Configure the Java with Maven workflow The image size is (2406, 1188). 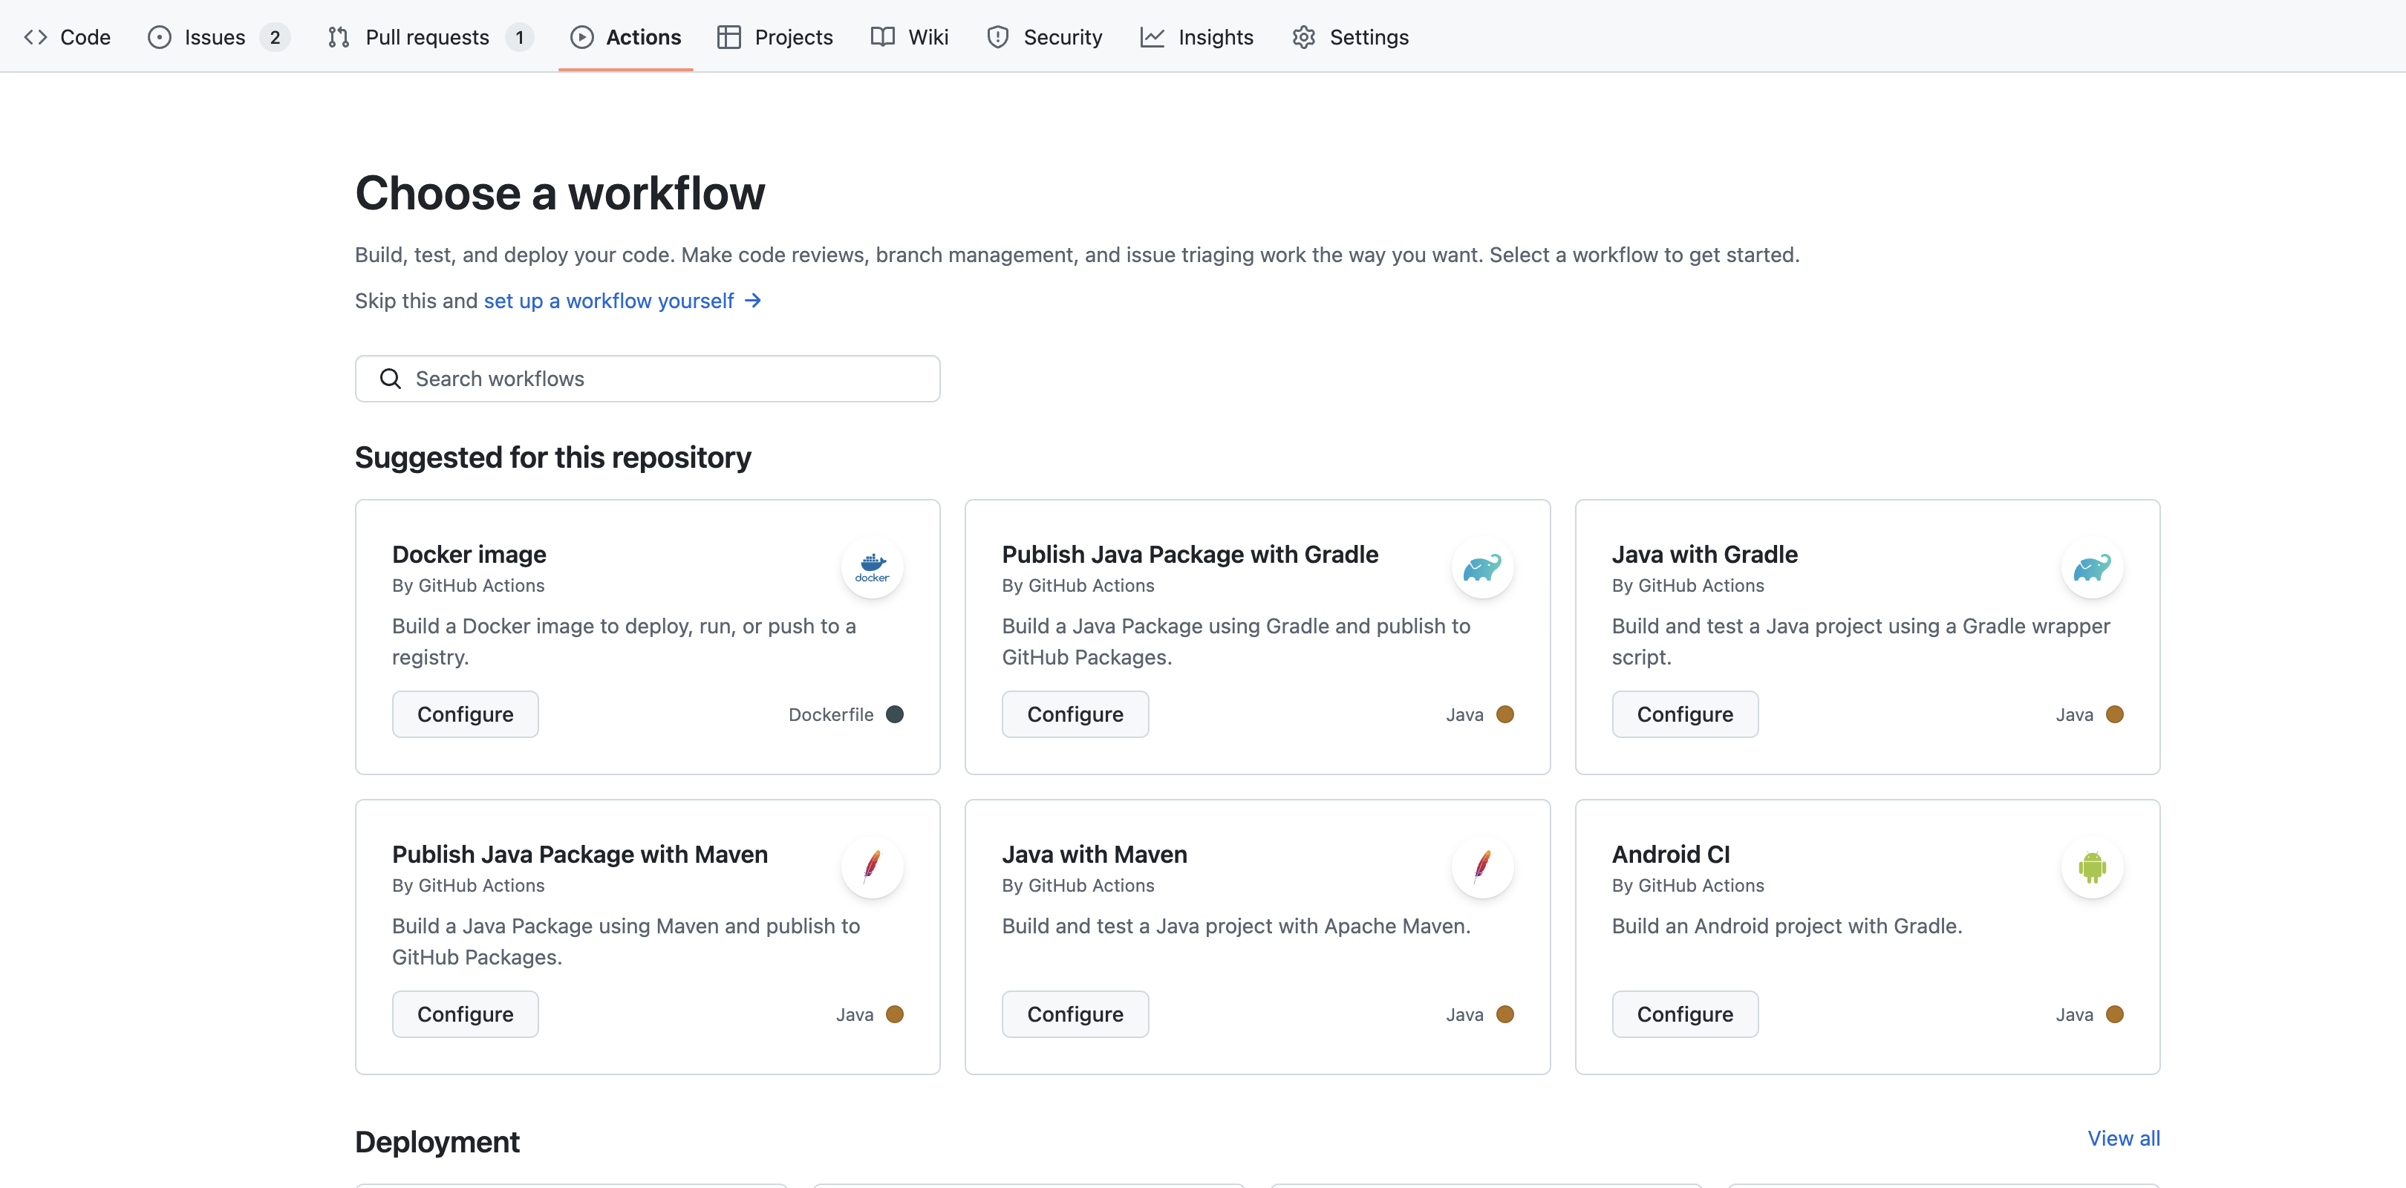1074,1014
